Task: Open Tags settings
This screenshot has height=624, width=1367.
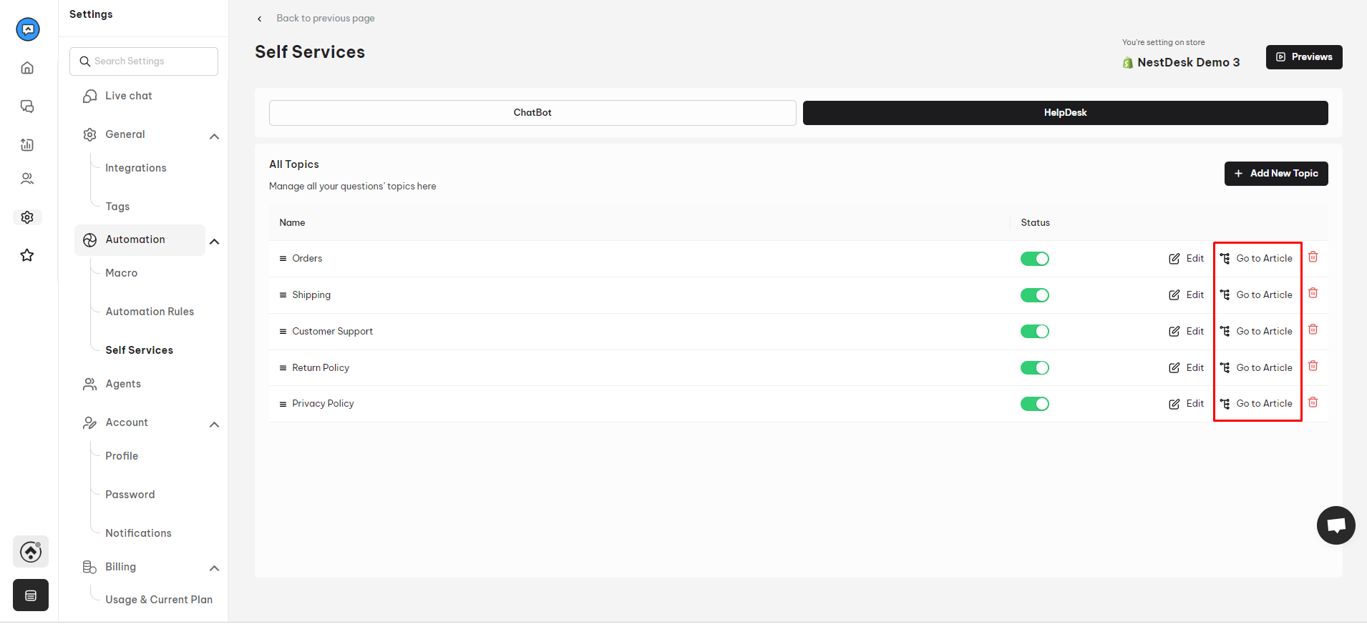Action: [x=117, y=207]
